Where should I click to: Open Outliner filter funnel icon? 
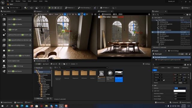pyautogui.click(x=154, y=14)
